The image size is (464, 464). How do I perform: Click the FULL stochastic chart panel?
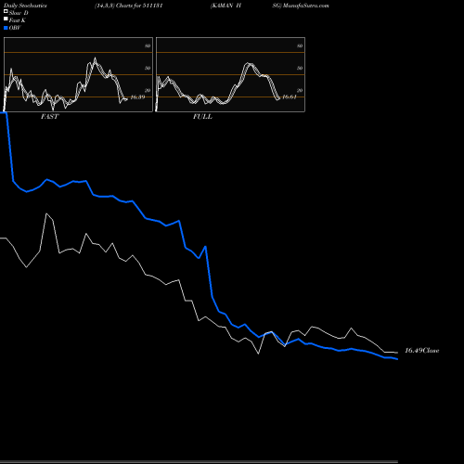pos(230,74)
